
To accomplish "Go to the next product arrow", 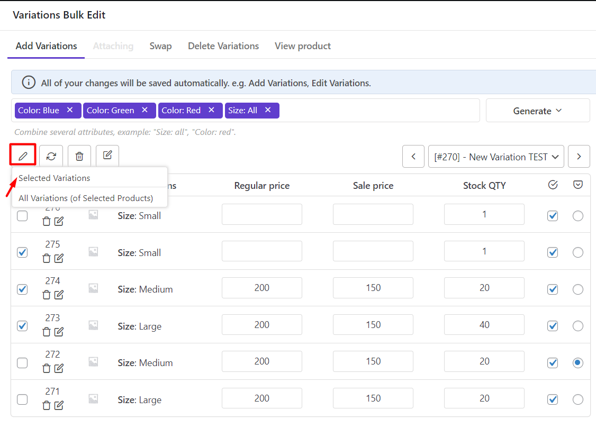I will 579,157.
